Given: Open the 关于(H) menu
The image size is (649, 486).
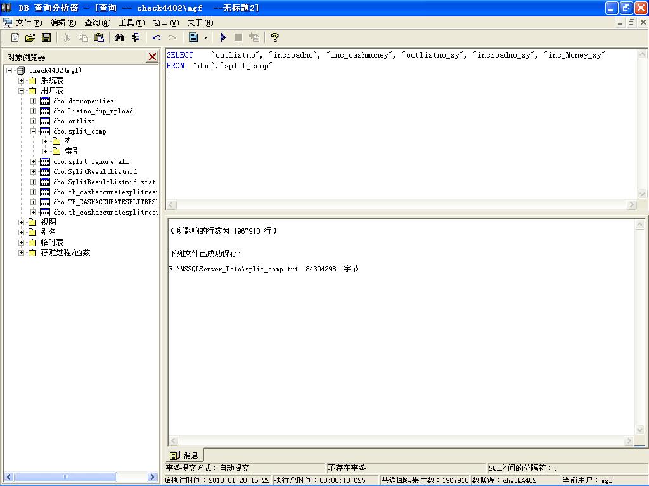Looking at the screenshot, I should [x=200, y=23].
